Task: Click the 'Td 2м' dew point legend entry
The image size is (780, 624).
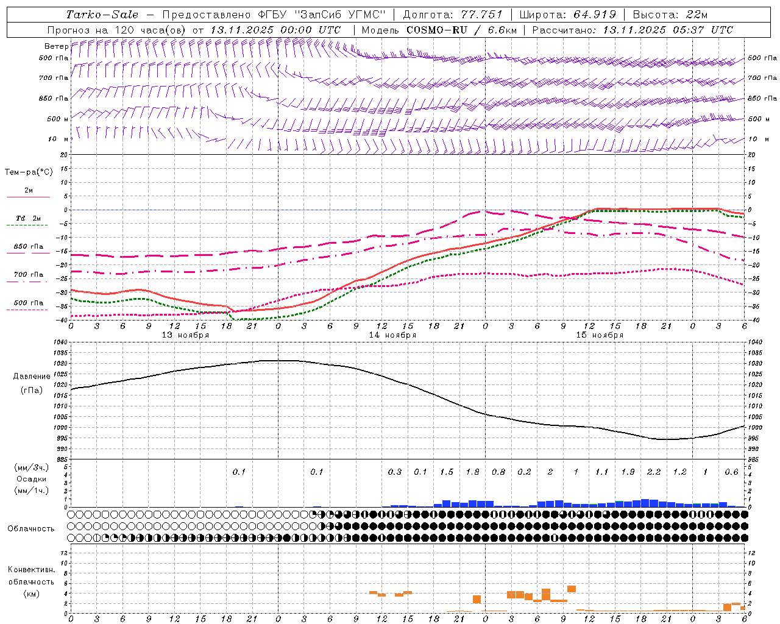Action: click(x=28, y=218)
